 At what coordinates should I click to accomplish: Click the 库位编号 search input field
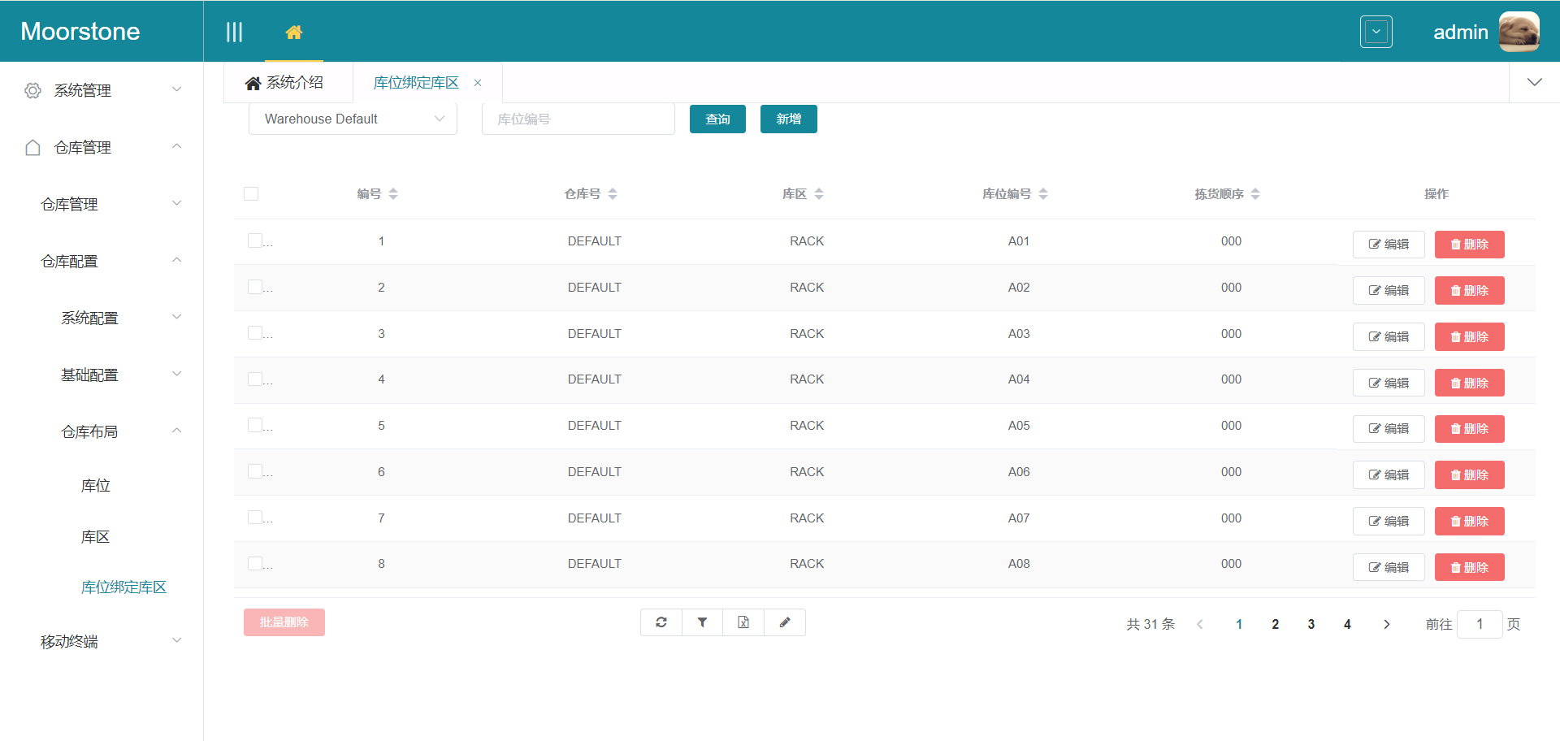click(578, 119)
